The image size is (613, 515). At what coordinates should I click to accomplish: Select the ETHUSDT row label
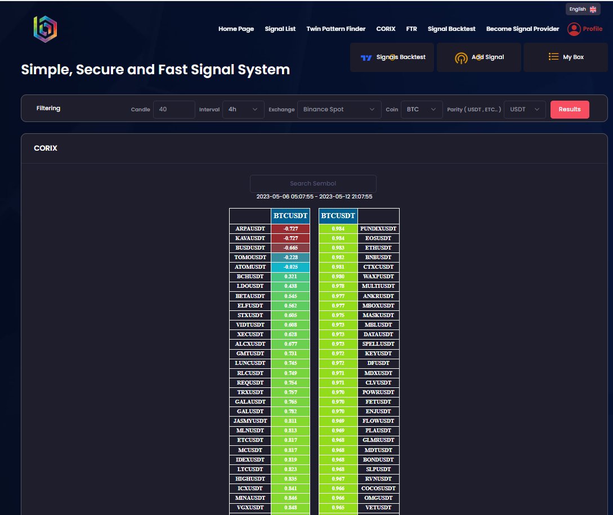tap(378, 248)
